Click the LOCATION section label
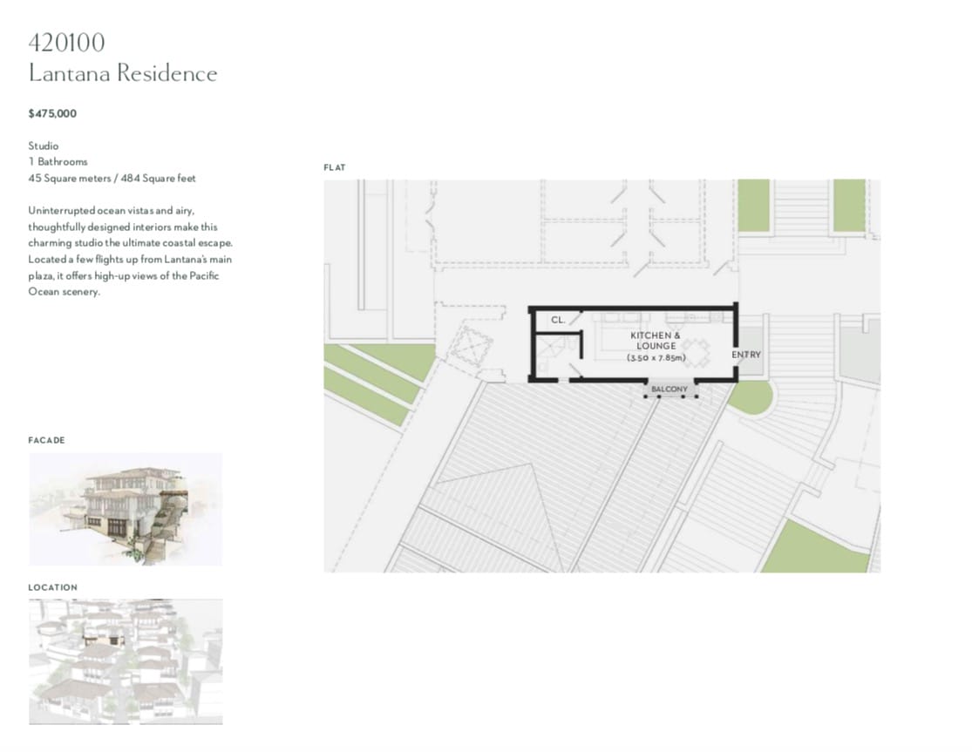This screenshot has height=752, width=972. point(52,587)
